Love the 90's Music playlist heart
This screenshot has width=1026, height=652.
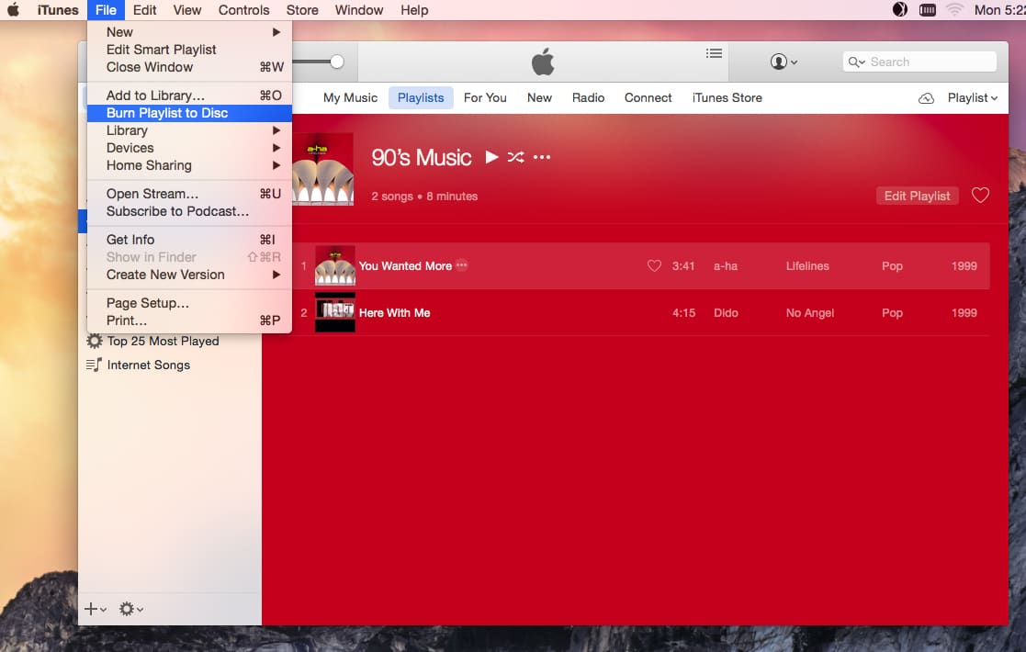click(980, 195)
